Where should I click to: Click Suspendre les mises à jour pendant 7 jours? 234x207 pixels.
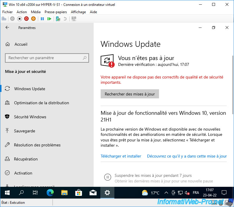pos(153,175)
